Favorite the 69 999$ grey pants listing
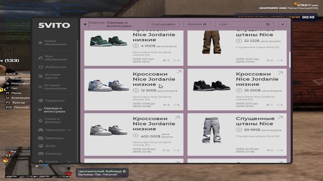The image size is (323, 181). (x=278, y=150)
